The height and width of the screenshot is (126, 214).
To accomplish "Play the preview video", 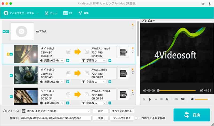I will point(150,99).
